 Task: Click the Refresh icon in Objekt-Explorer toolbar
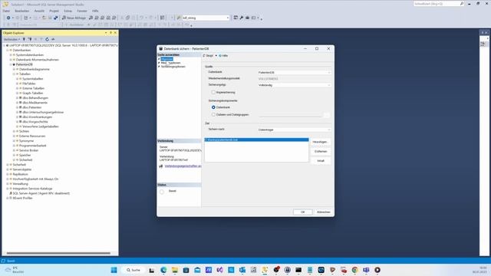pyautogui.click(x=47, y=39)
